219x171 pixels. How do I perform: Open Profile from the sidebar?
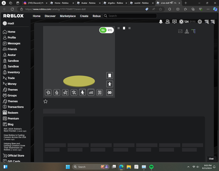pyautogui.click(x=9, y=38)
